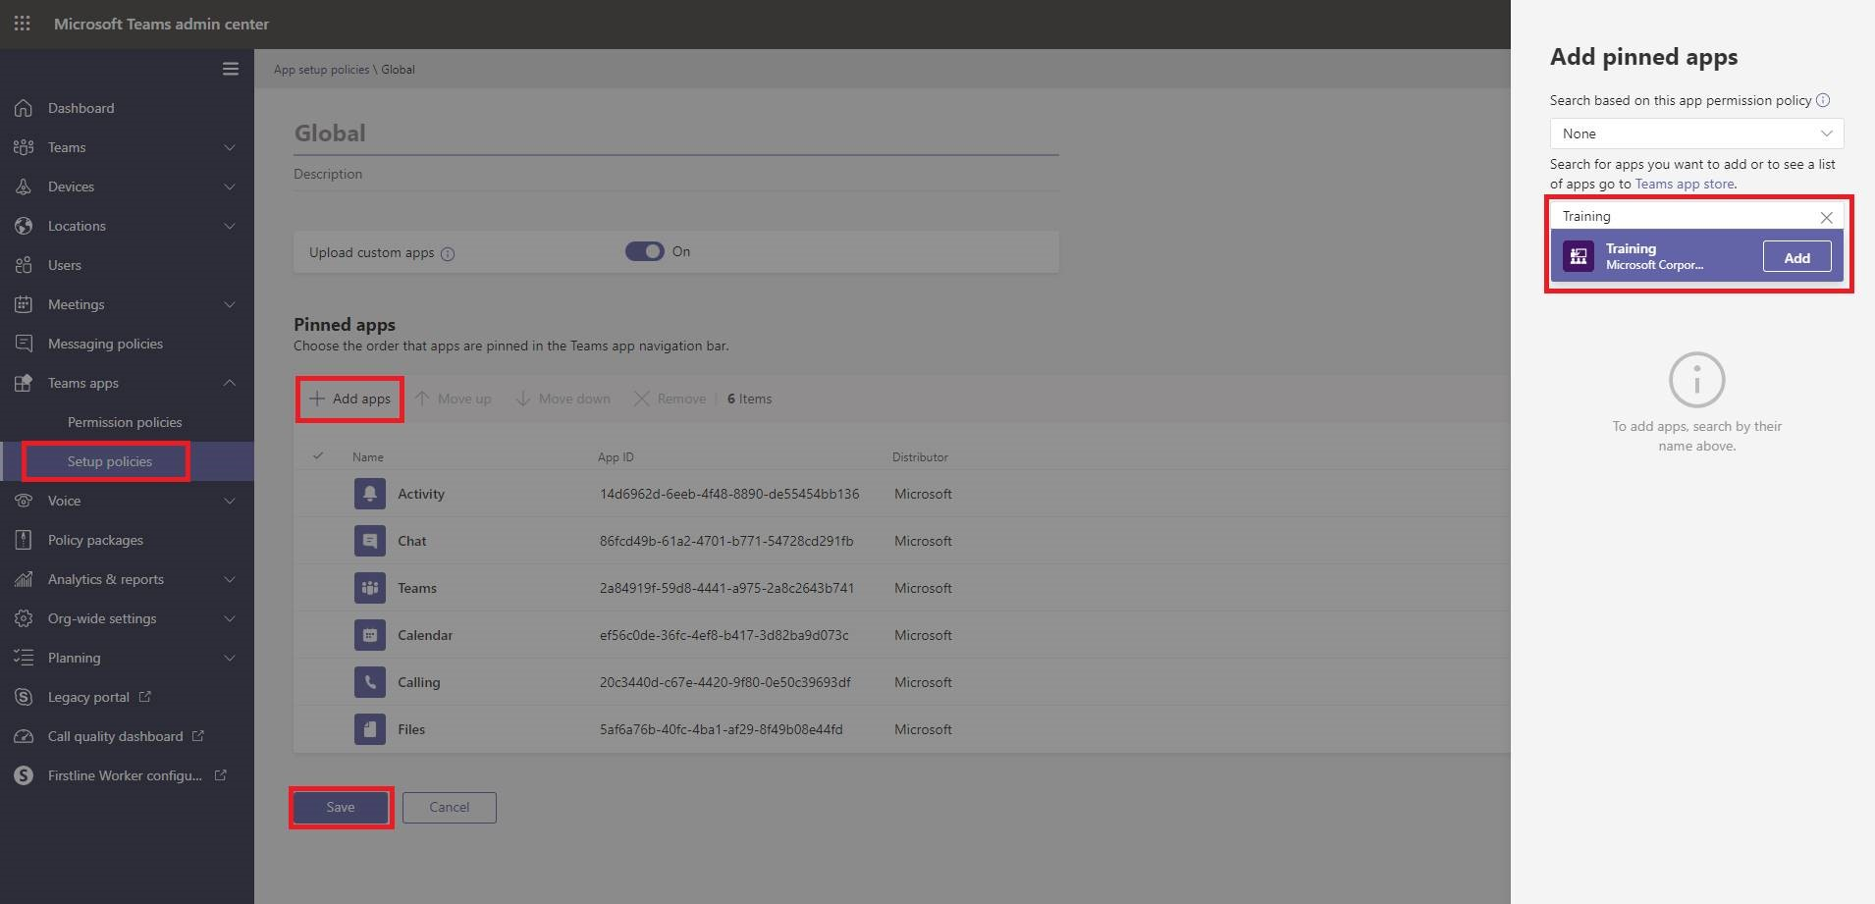Expand the Voice menu chevron
Viewport: 1875px width, 904px height.
pyautogui.click(x=230, y=501)
